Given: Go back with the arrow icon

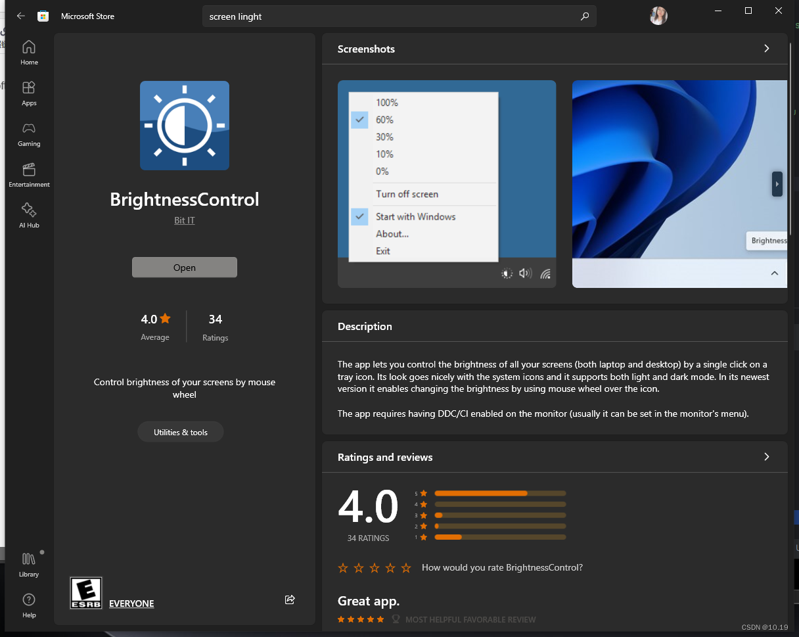Looking at the screenshot, I should tap(21, 16).
